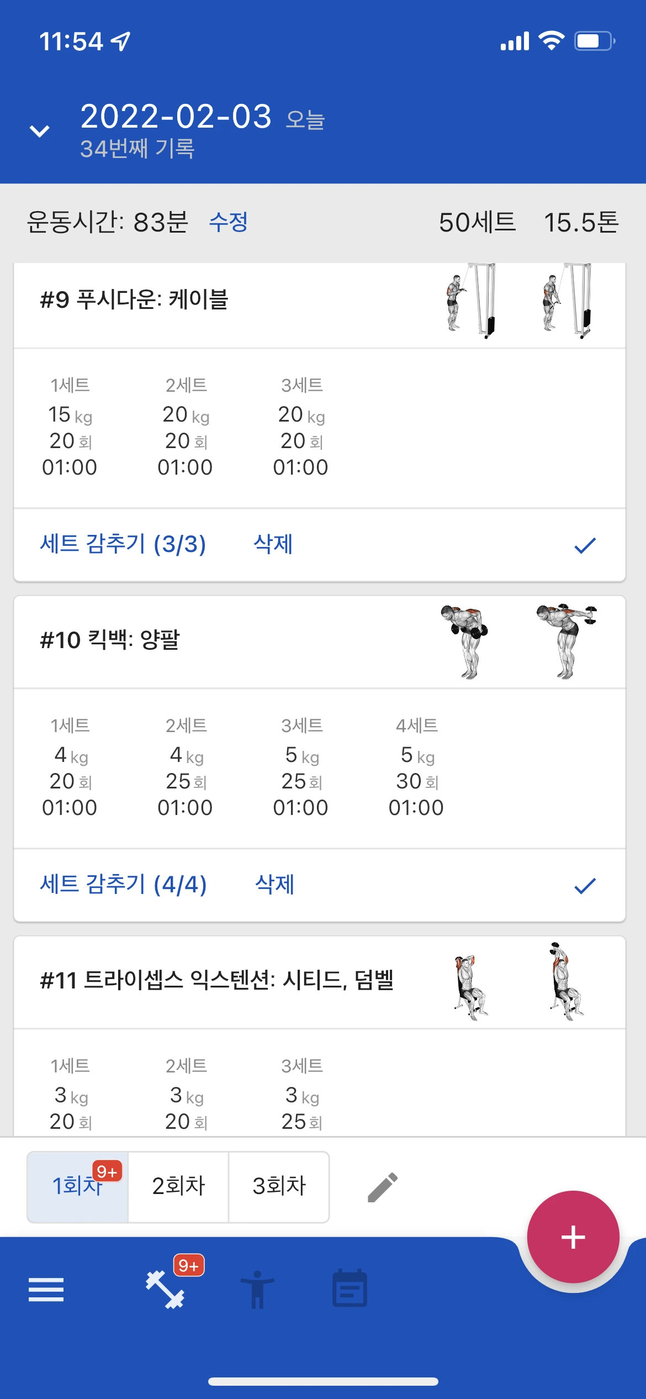Open the kickback exercise illustration
This screenshot has height=1399, width=646.
(x=518, y=641)
